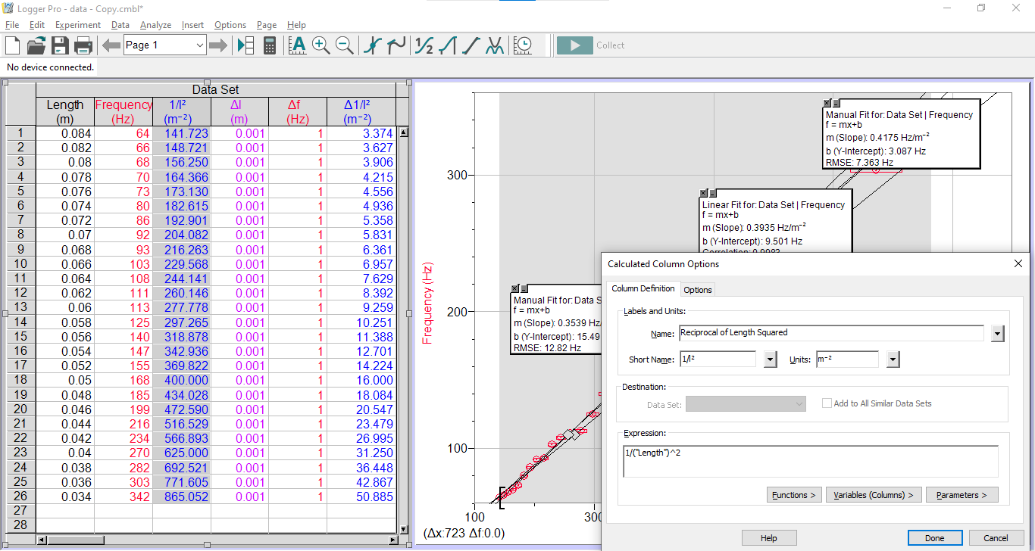Expand the Parameters > list
Screen dimensions: 1035x551
tap(962, 495)
